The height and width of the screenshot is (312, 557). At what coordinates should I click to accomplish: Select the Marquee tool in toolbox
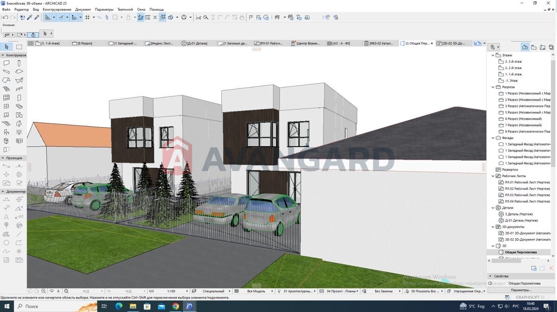coord(19,47)
